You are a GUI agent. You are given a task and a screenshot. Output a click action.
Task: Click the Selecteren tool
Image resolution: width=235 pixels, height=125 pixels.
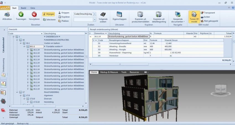click(x=49, y=20)
